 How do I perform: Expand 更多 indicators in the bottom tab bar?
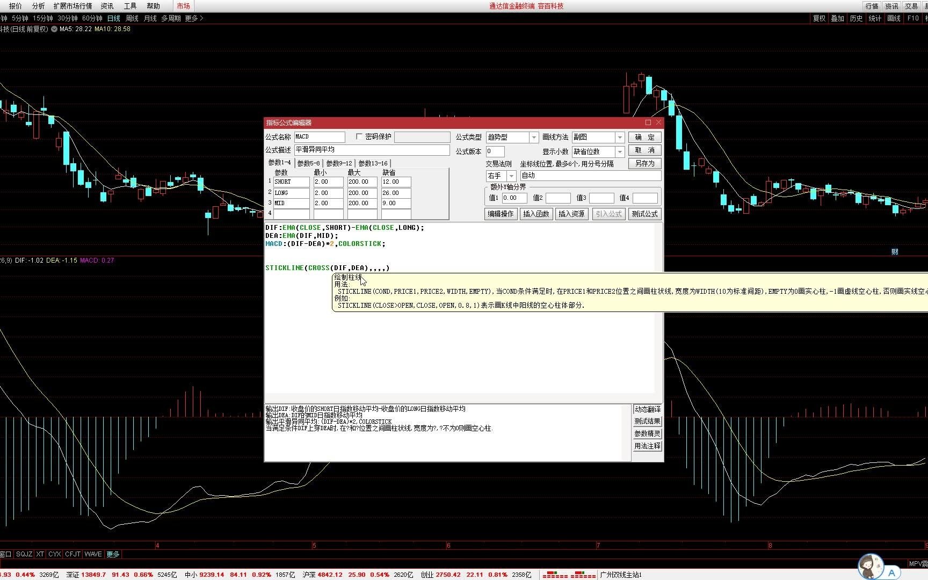click(x=113, y=554)
